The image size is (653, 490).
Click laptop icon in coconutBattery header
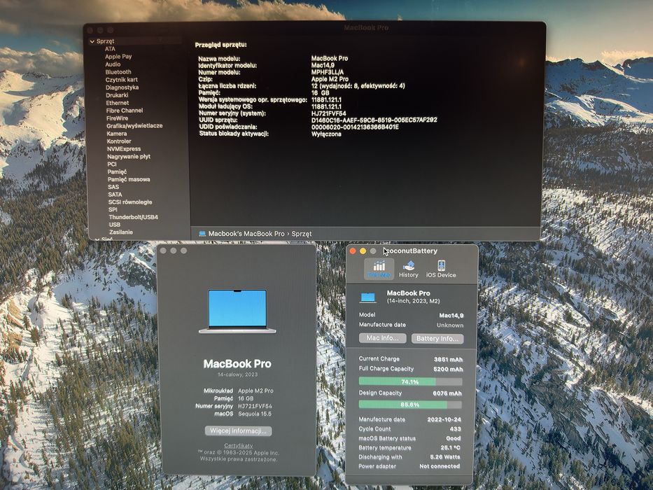tap(368, 297)
